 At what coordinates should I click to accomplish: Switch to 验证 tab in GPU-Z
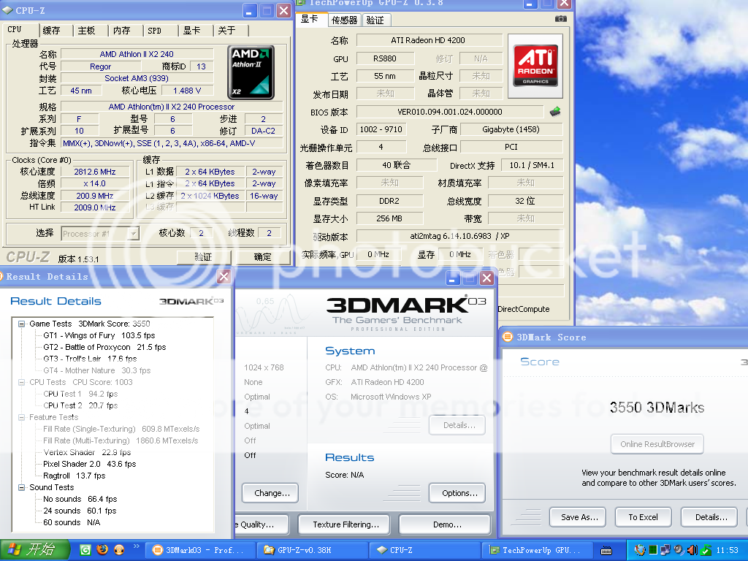pyautogui.click(x=375, y=20)
